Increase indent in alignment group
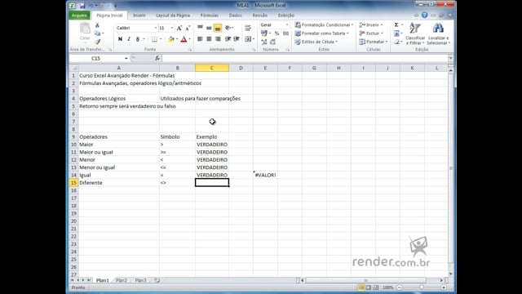Viewport: 522px width, 294px height. pos(237,39)
